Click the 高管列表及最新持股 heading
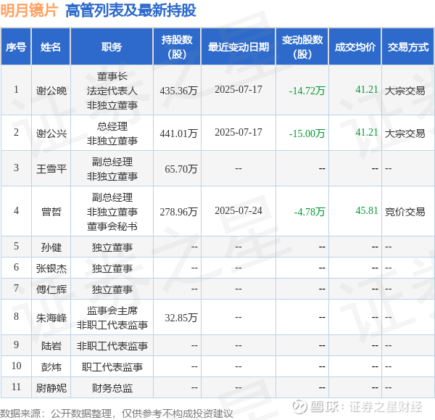Screen dimensions: 435x420 [x=130, y=11]
